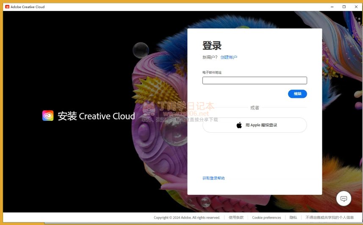The width and height of the screenshot is (363, 225).
Task: Click the email address input field
Action: tap(255, 81)
